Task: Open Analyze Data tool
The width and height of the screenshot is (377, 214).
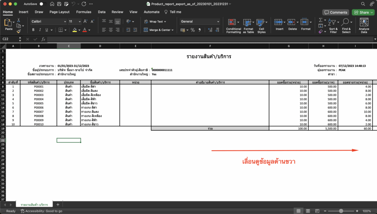Action: pos(364,23)
